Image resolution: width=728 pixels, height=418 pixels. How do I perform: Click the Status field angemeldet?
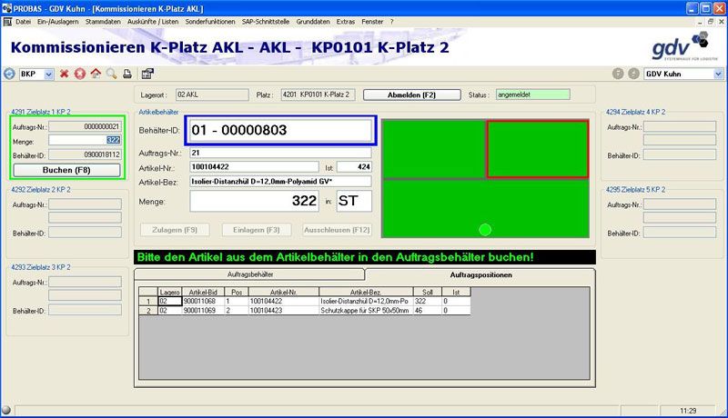tap(533, 95)
